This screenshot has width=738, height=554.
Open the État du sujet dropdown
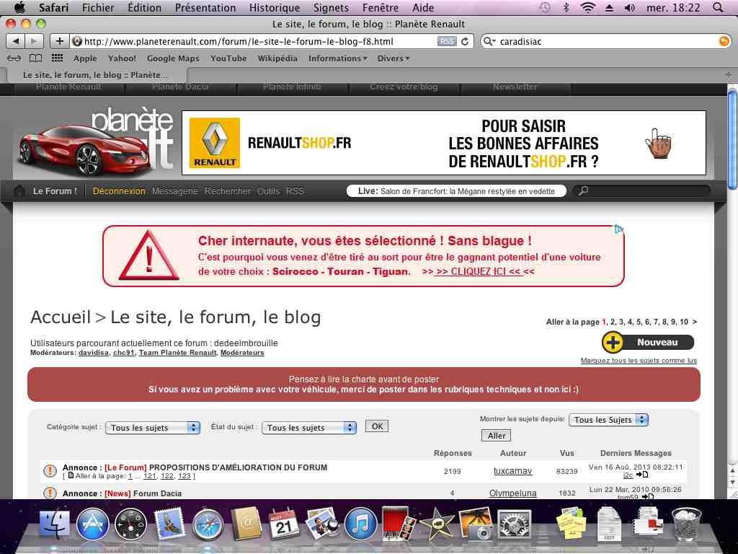click(308, 428)
